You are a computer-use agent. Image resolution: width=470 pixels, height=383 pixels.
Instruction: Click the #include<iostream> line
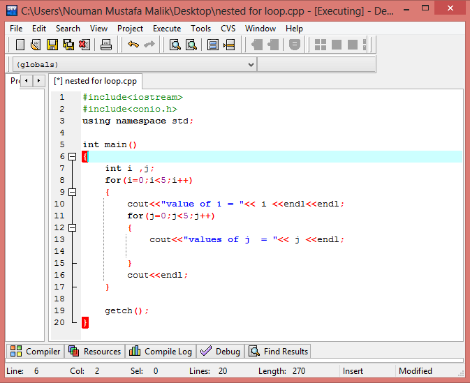[133, 98]
